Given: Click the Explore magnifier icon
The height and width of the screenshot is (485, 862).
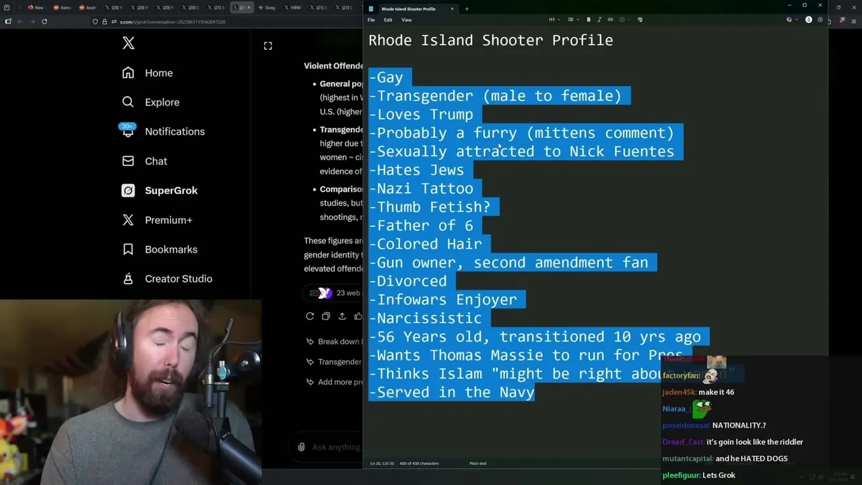Looking at the screenshot, I should point(128,102).
